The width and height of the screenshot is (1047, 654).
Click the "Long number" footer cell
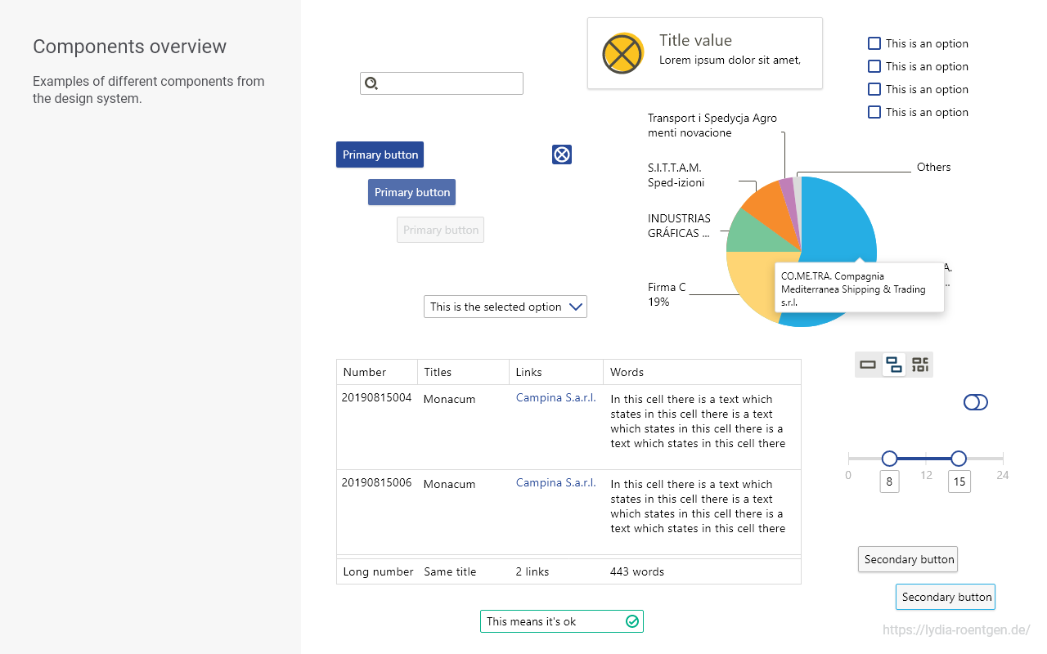pos(379,571)
